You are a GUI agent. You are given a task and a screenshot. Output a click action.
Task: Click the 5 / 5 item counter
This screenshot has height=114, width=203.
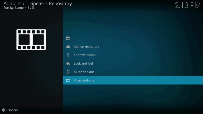31,8
